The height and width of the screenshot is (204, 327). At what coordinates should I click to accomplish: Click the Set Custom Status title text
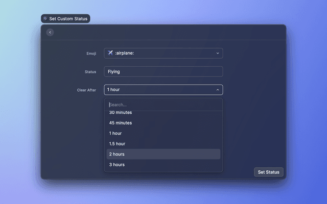click(68, 18)
